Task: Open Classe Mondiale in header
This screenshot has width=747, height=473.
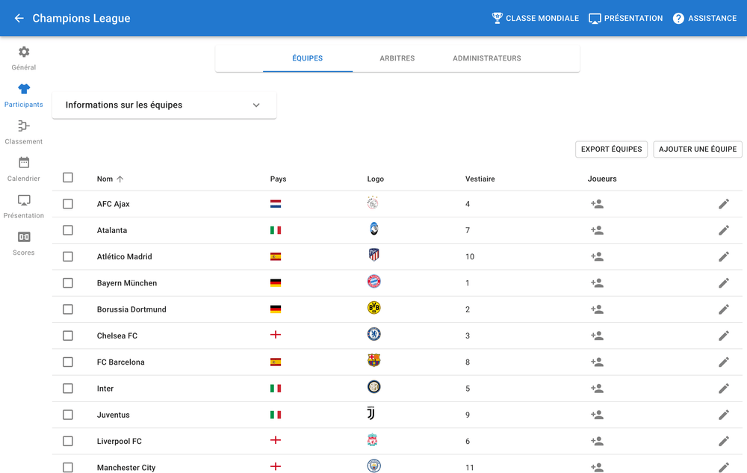Action: 536,18
